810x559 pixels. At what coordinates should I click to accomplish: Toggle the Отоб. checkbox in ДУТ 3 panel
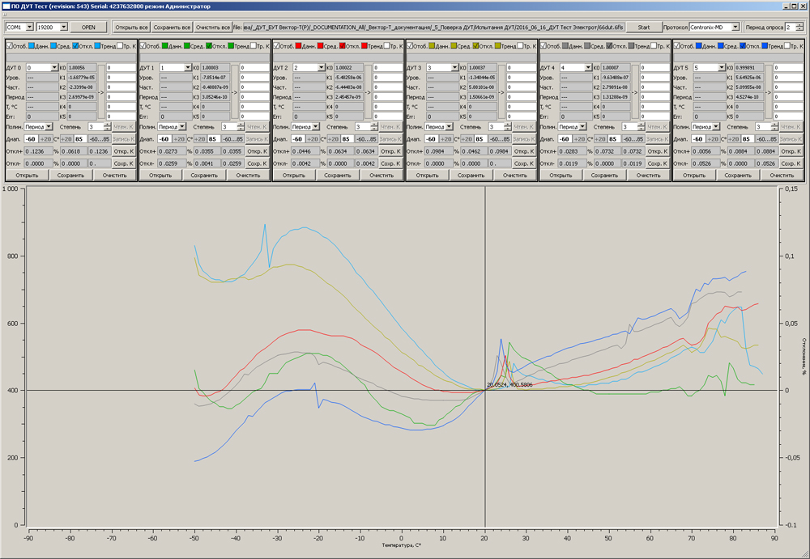click(410, 46)
